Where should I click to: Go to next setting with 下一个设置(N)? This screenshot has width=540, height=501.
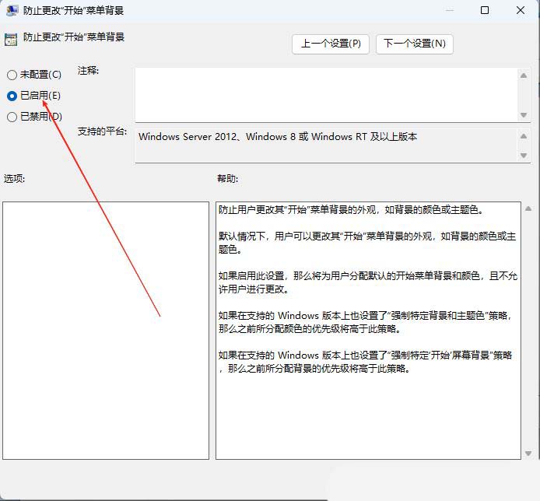pos(414,44)
